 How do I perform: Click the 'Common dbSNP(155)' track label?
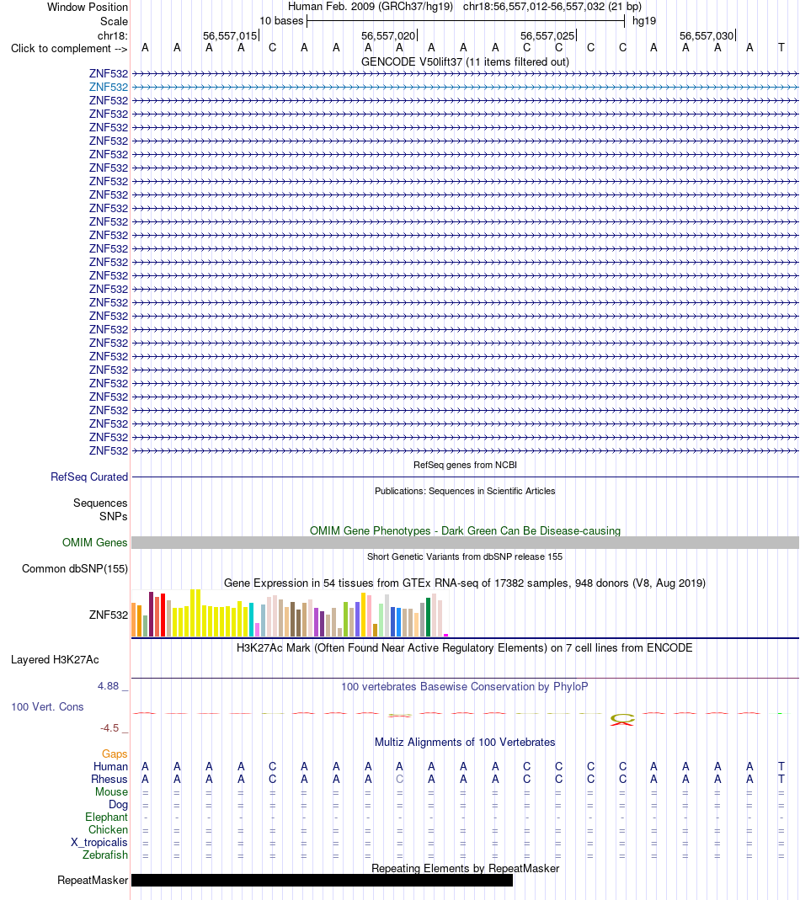[75, 569]
